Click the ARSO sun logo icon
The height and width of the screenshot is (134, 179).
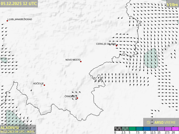tap(149, 122)
